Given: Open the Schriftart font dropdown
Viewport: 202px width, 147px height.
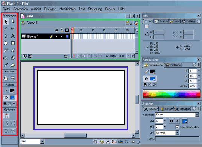Looking at the screenshot, I should (197, 115).
